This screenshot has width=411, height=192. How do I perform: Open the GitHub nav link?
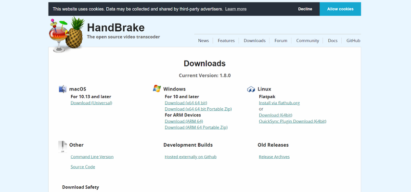[x=353, y=40]
